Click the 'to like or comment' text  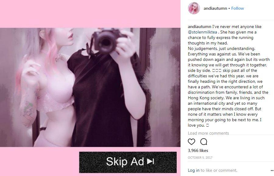click(x=219, y=170)
